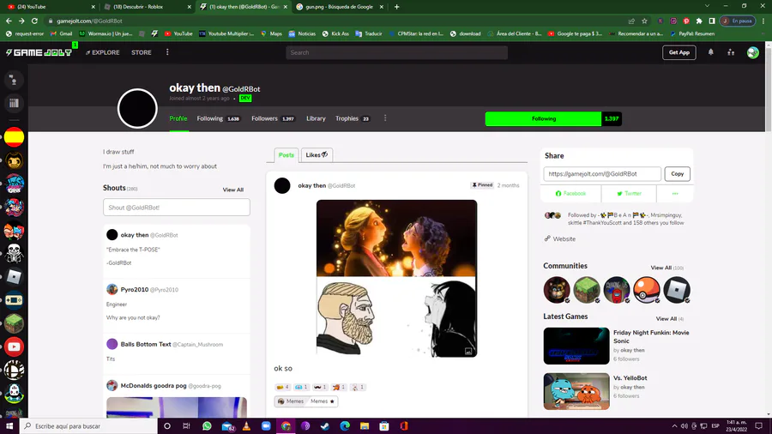Click inside the Game Jolt search field
The image size is (772, 434).
click(396, 52)
